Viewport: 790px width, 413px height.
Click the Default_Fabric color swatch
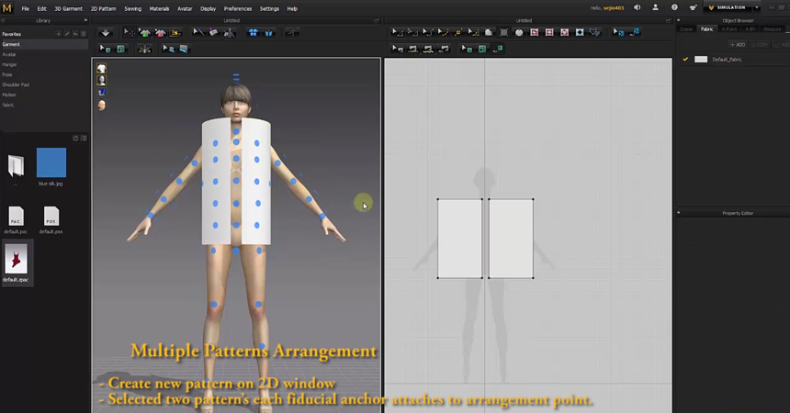tap(701, 60)
